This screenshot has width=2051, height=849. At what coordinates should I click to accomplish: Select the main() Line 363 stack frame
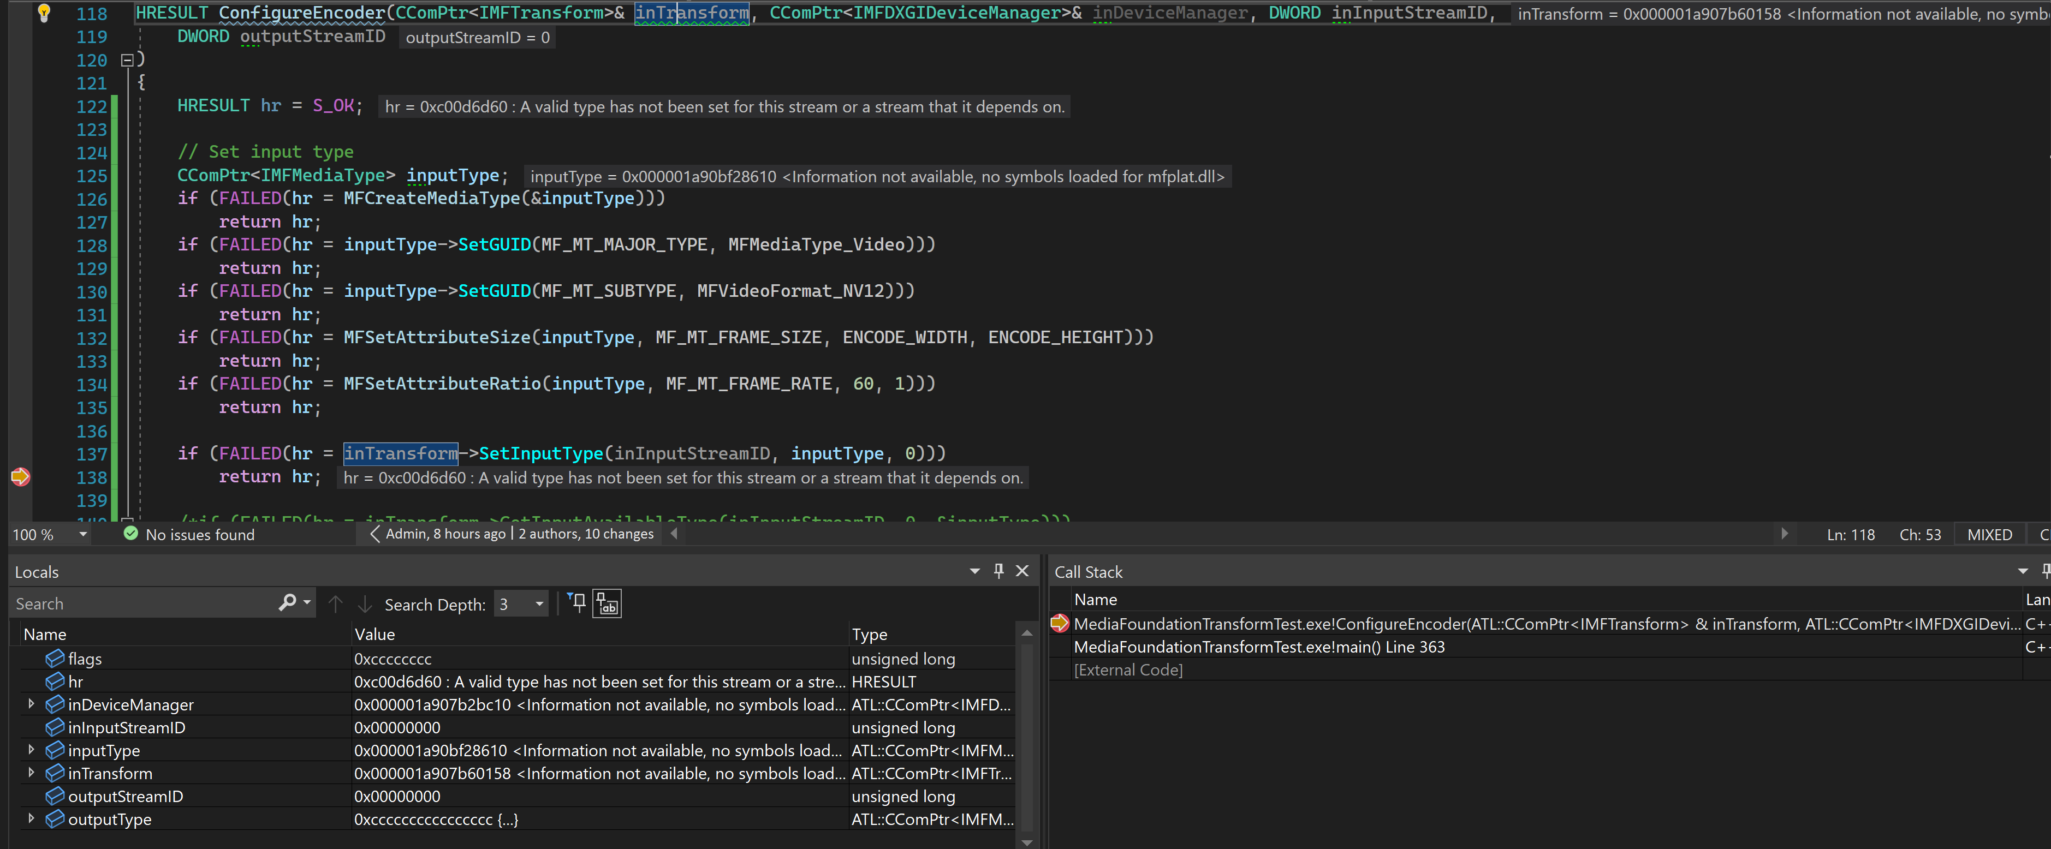click(x=1258, y=646)
